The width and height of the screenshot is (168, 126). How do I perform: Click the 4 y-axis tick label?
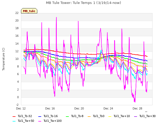pyautogui.click(x=18, y=82)
